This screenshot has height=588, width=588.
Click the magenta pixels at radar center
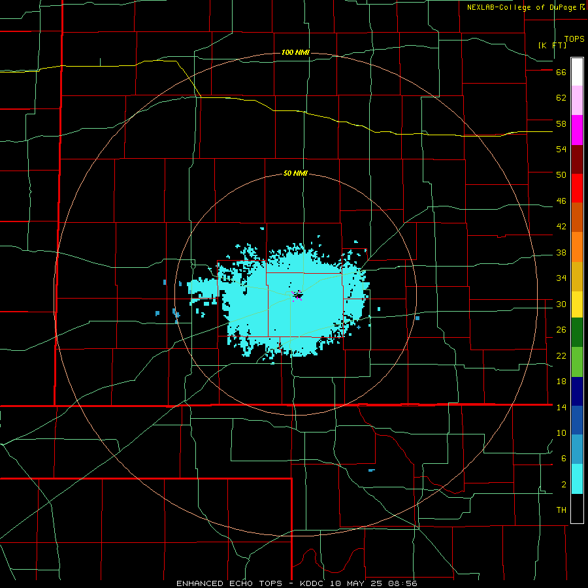(x=297, y=295)
